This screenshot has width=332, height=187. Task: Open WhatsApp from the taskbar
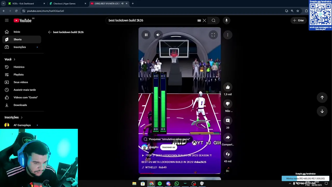tap(177, 184)
